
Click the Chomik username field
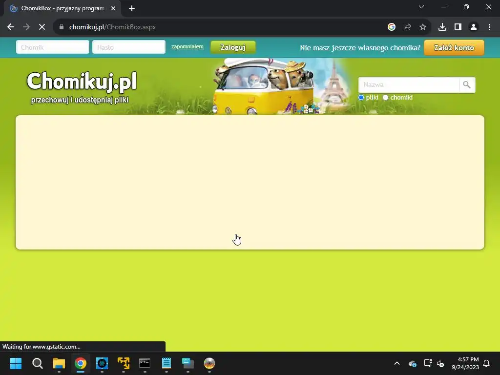click(x=53, y=47)
